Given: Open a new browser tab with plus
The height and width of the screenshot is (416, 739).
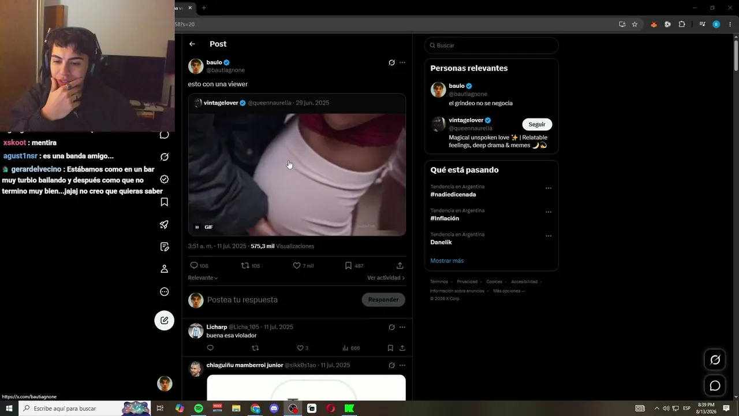Looking at the screenshot, I should click(x=204, y=8).
